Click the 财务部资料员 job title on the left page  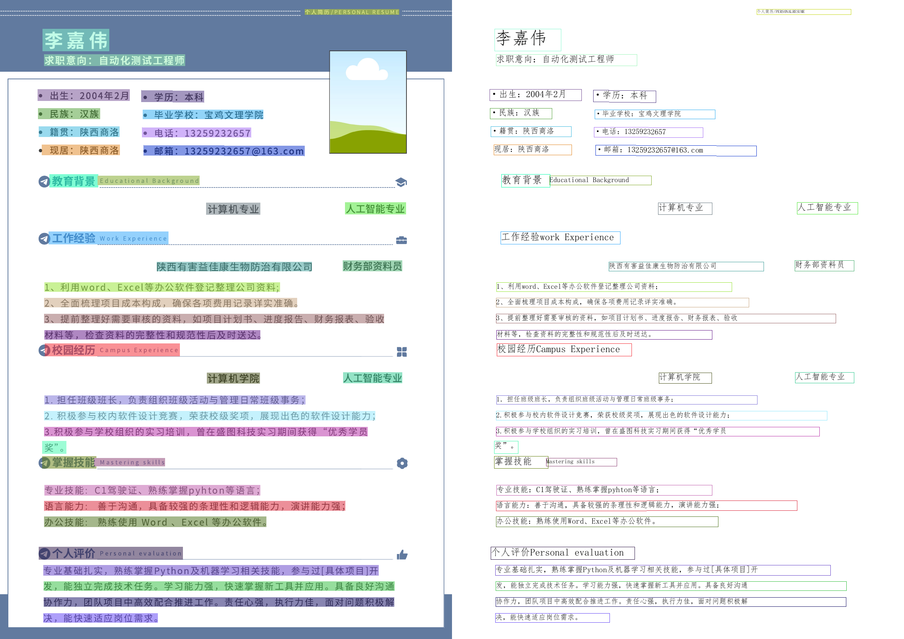[372, 266]
